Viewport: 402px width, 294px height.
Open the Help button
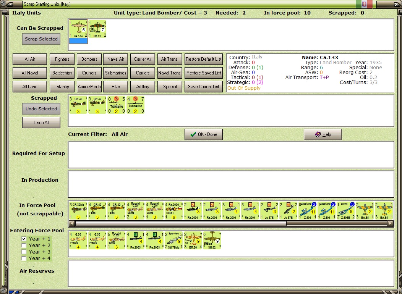coord(323,134)
